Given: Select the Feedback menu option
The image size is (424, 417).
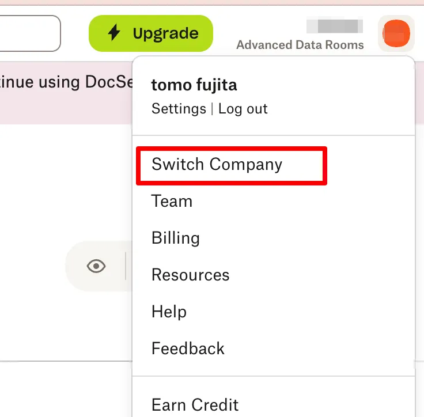Looking at the screenshot, I should point(188,349).
